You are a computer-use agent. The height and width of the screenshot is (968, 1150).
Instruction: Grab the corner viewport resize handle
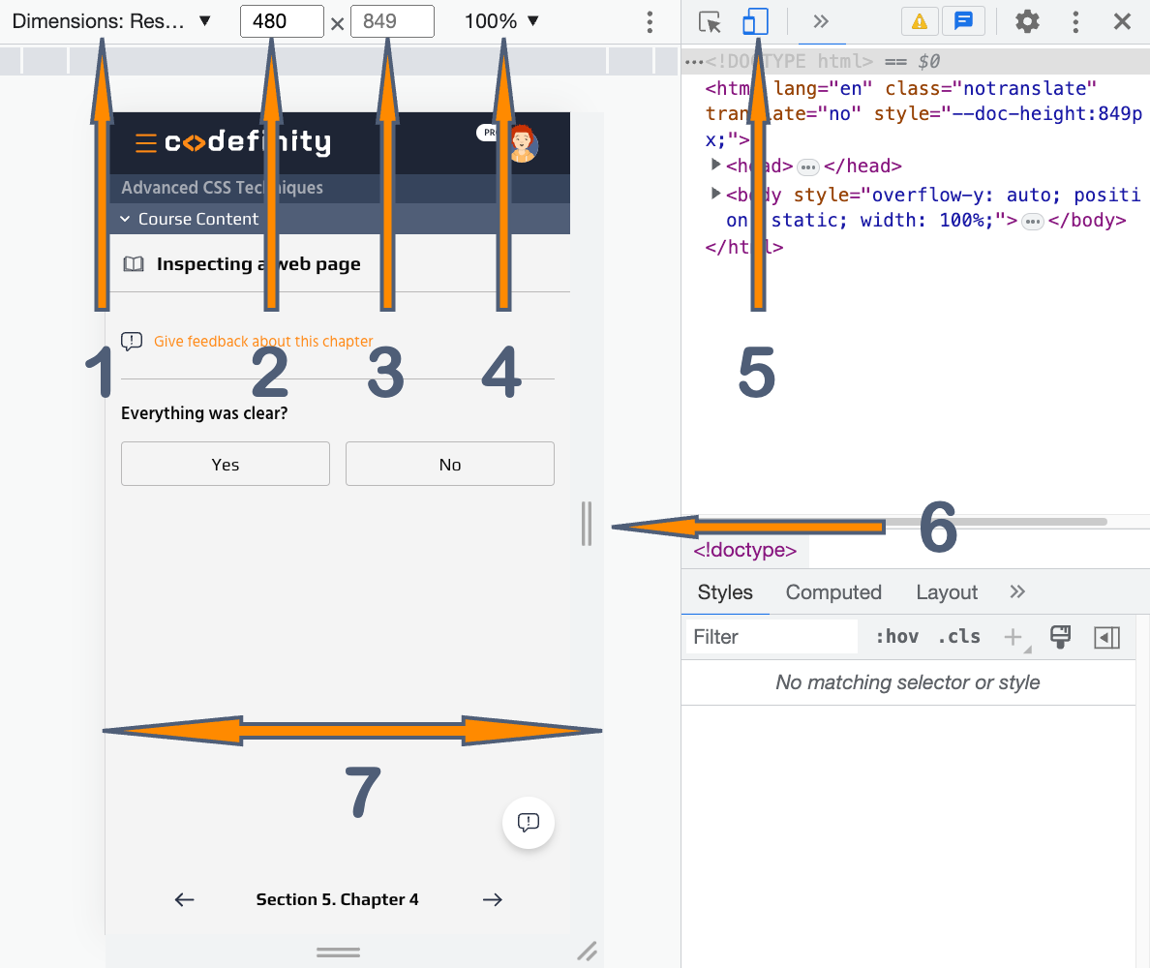click(587, 952)
